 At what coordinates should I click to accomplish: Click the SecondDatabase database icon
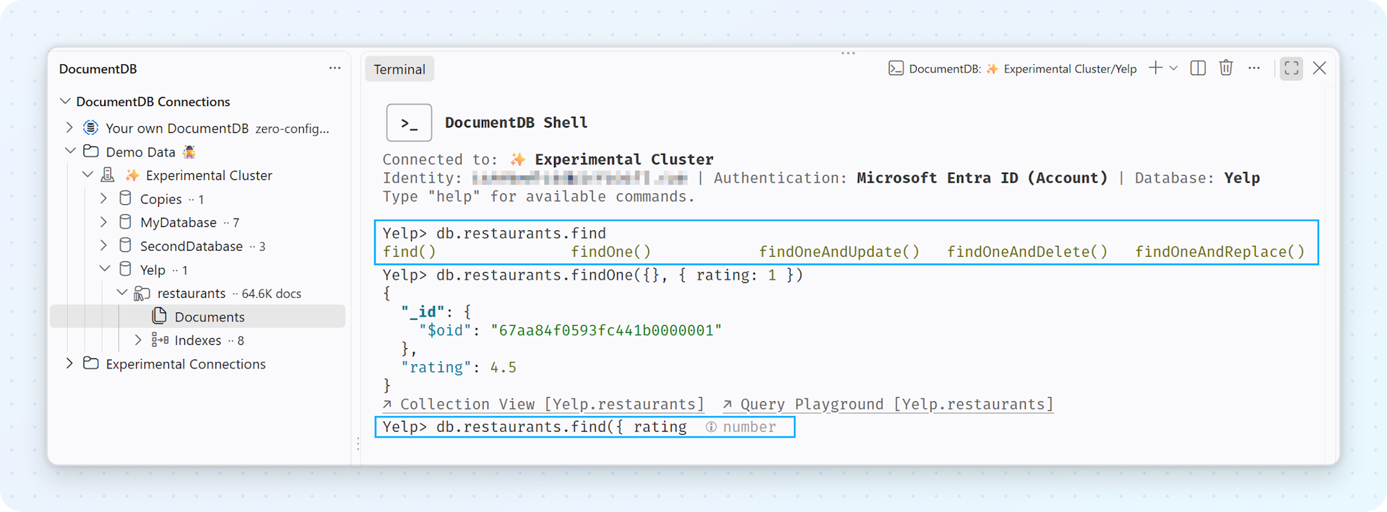point(125,245)
